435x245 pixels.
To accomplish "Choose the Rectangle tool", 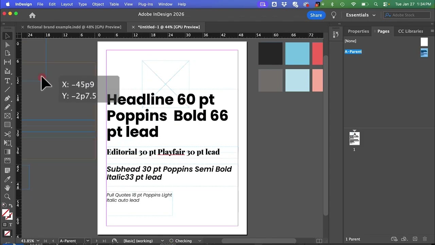I will 7,125.
